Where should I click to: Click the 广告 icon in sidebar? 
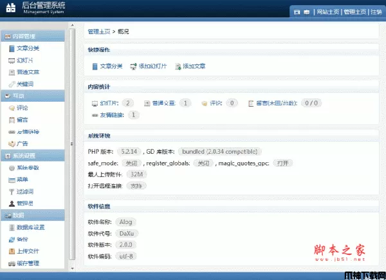tap(12, 144)
